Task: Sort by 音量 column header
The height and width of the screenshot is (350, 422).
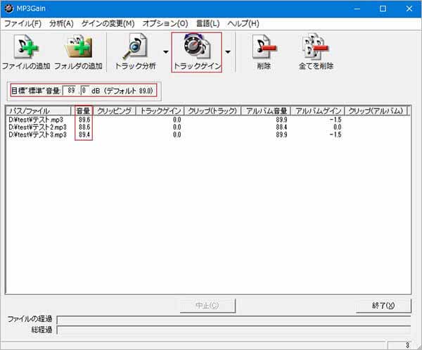Action: 83,111
